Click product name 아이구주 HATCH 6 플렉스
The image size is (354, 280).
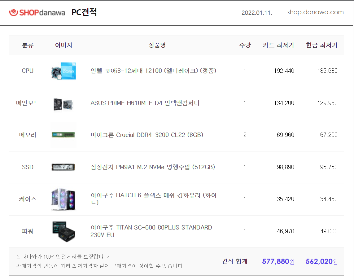click(x=154, y=199)
